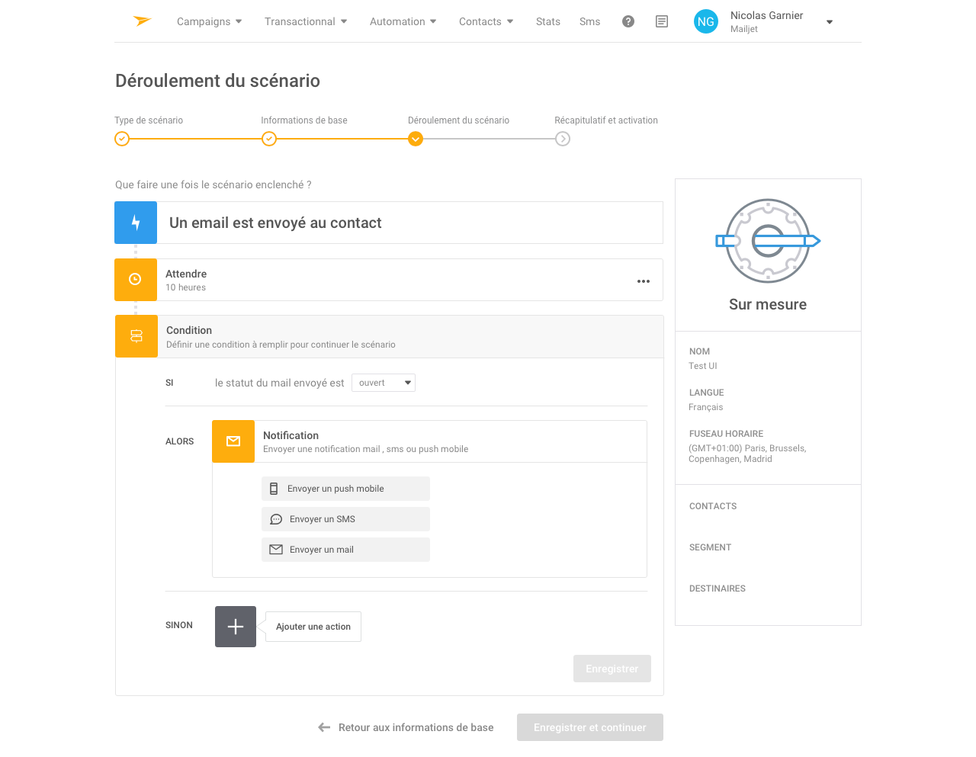Go to the Type de scénario step circle

coord(122,139)
